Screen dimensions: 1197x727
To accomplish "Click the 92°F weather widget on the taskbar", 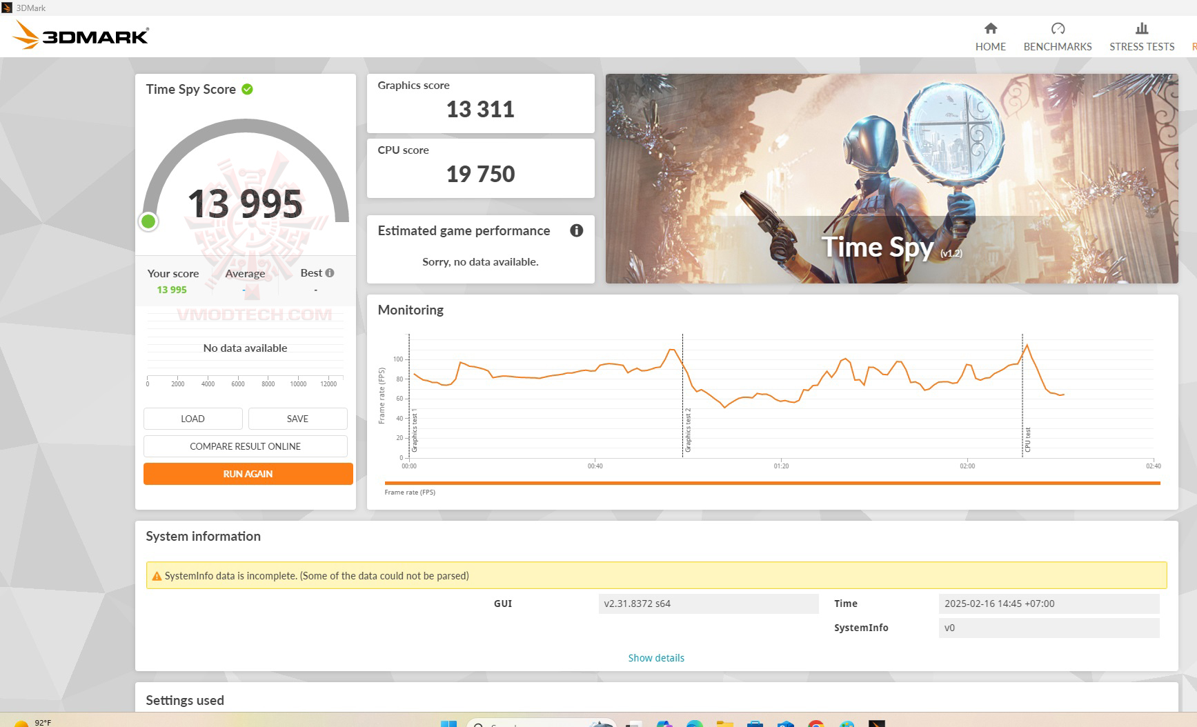I will pyautogui.click(x=32, y=723).
